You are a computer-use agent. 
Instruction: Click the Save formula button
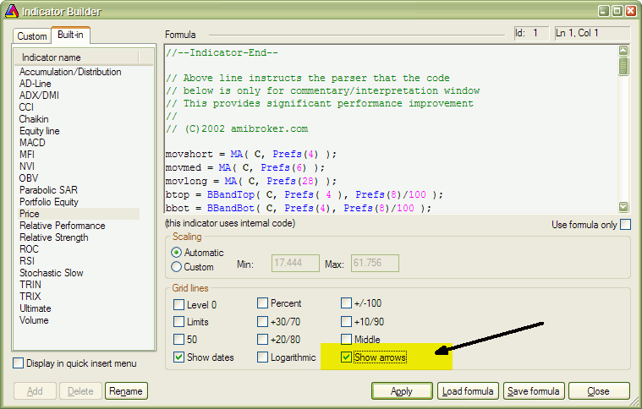pyautogui.click(x=534, y=391)
